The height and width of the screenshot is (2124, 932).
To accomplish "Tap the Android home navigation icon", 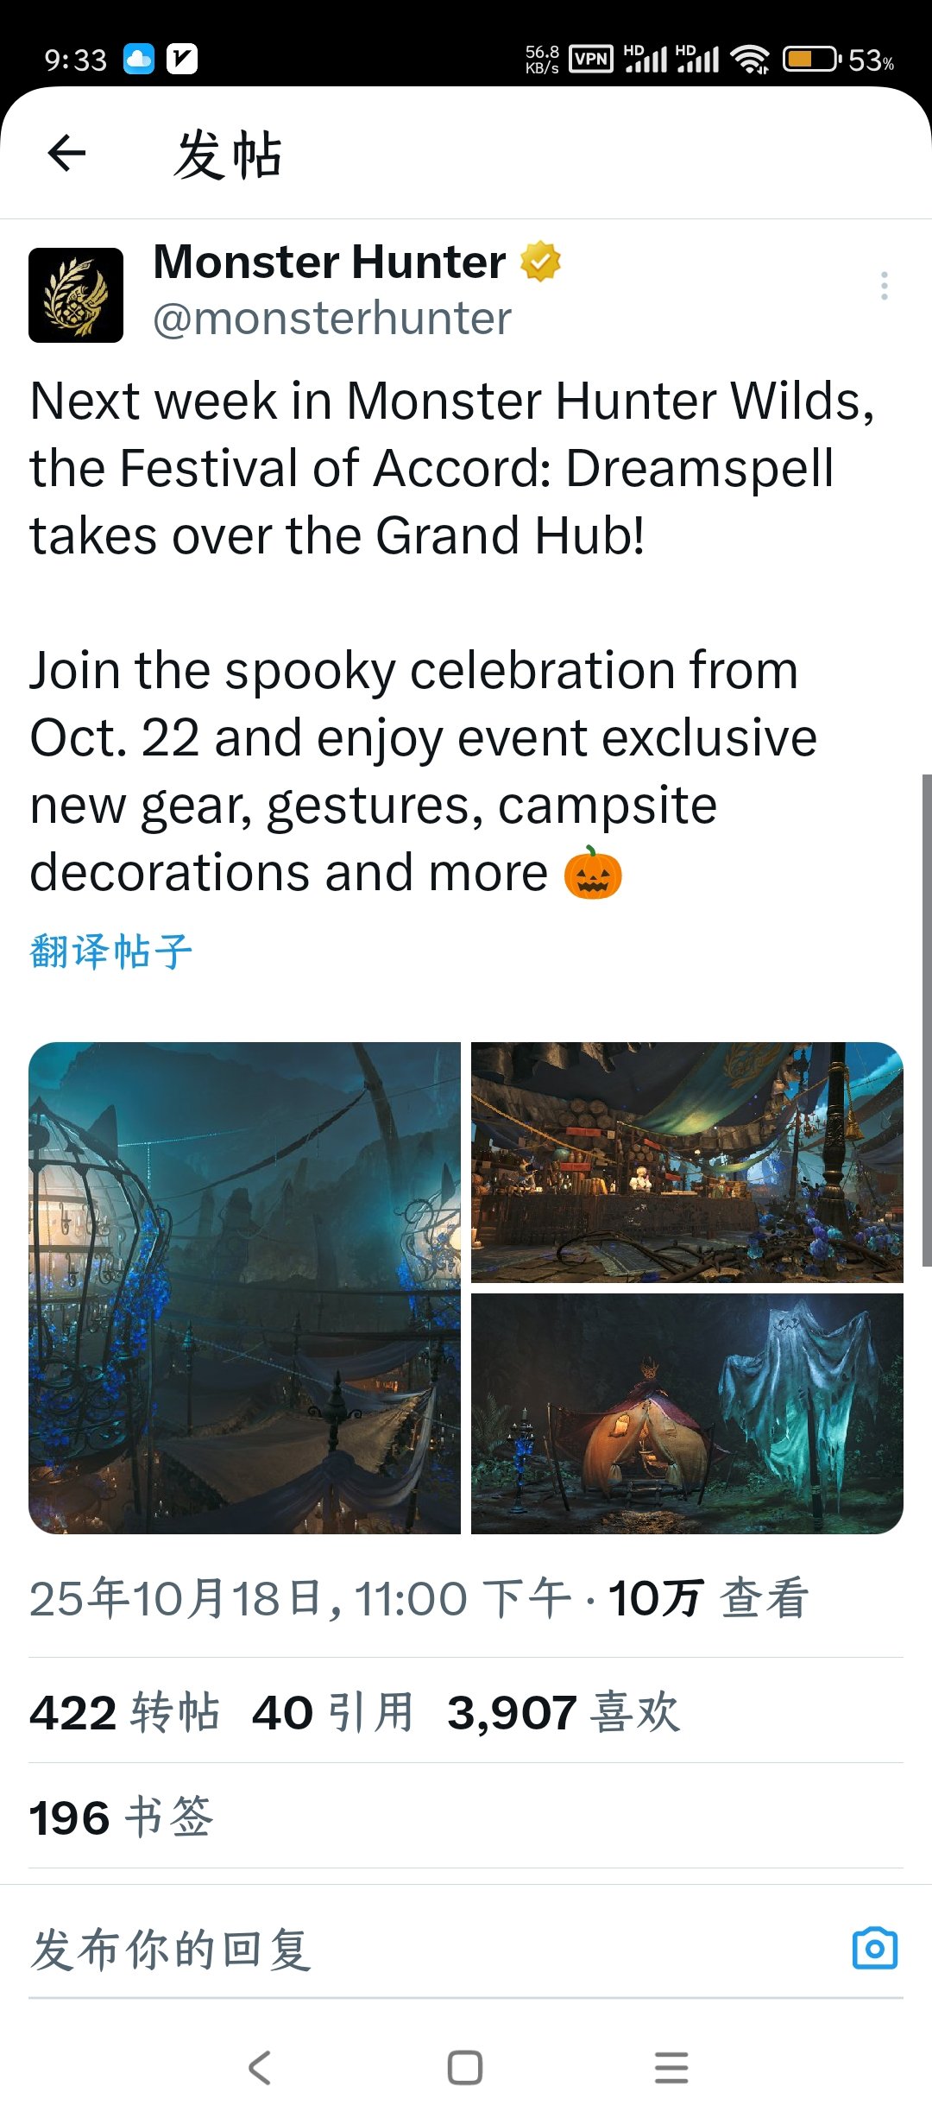I will pyautogui.click(x=465, y=2068).
